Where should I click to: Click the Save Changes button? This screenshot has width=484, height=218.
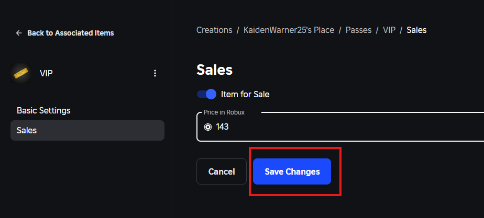292,171
